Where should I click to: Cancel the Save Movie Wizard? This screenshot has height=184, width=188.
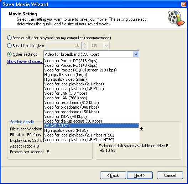pyautogui.click(x=170, y=175)
